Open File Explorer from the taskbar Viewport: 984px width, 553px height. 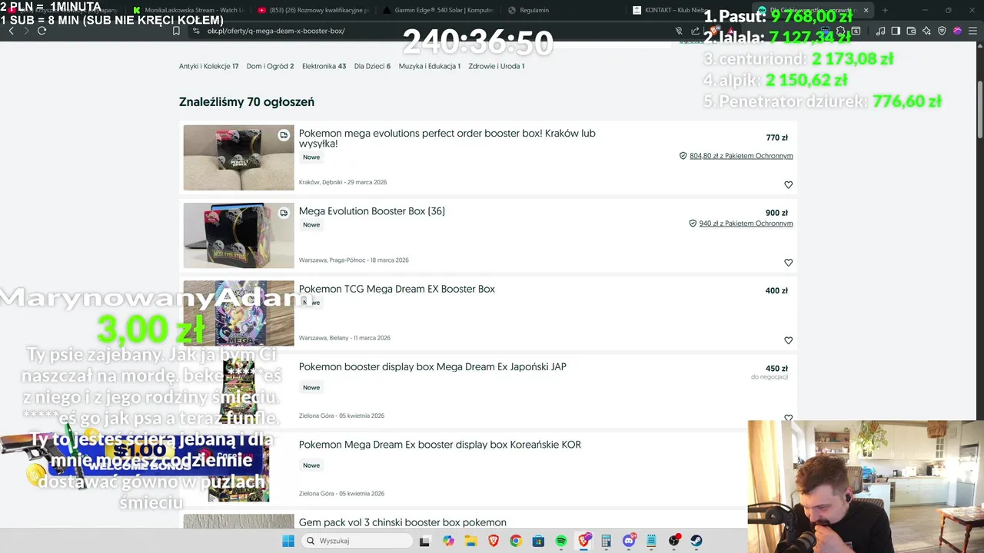[470, 541]
